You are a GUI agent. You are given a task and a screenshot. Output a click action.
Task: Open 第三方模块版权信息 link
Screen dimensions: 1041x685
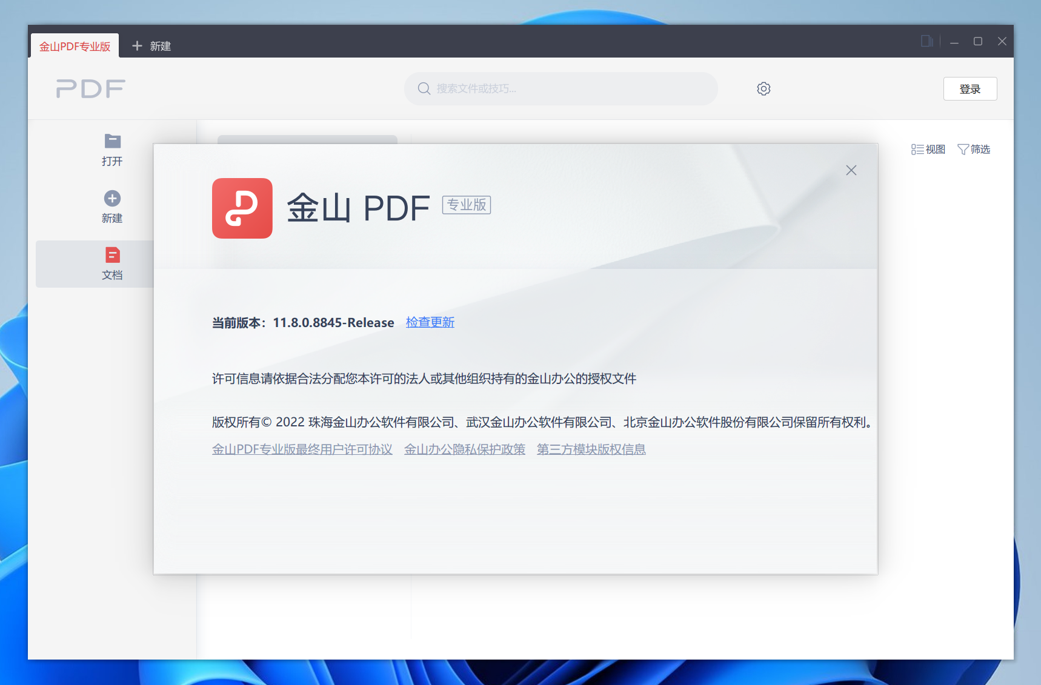[591, 449]
